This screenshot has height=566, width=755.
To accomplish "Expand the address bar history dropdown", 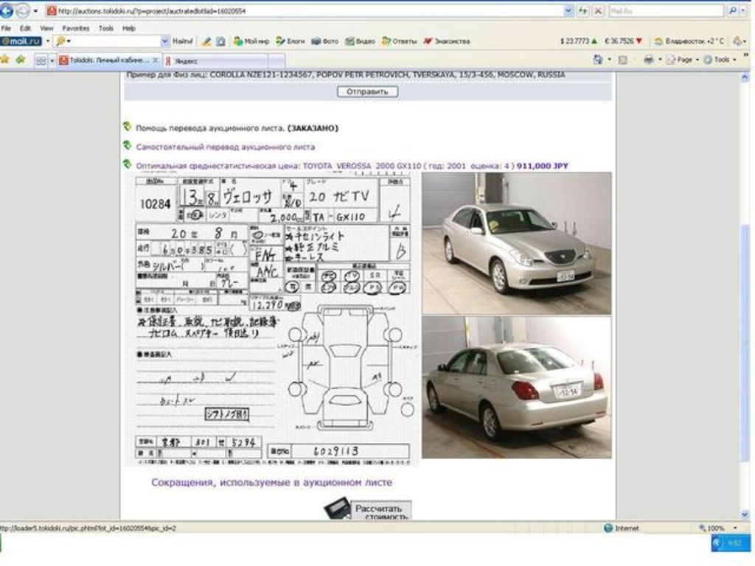I will pyautogui.click(x=568, y=10).
